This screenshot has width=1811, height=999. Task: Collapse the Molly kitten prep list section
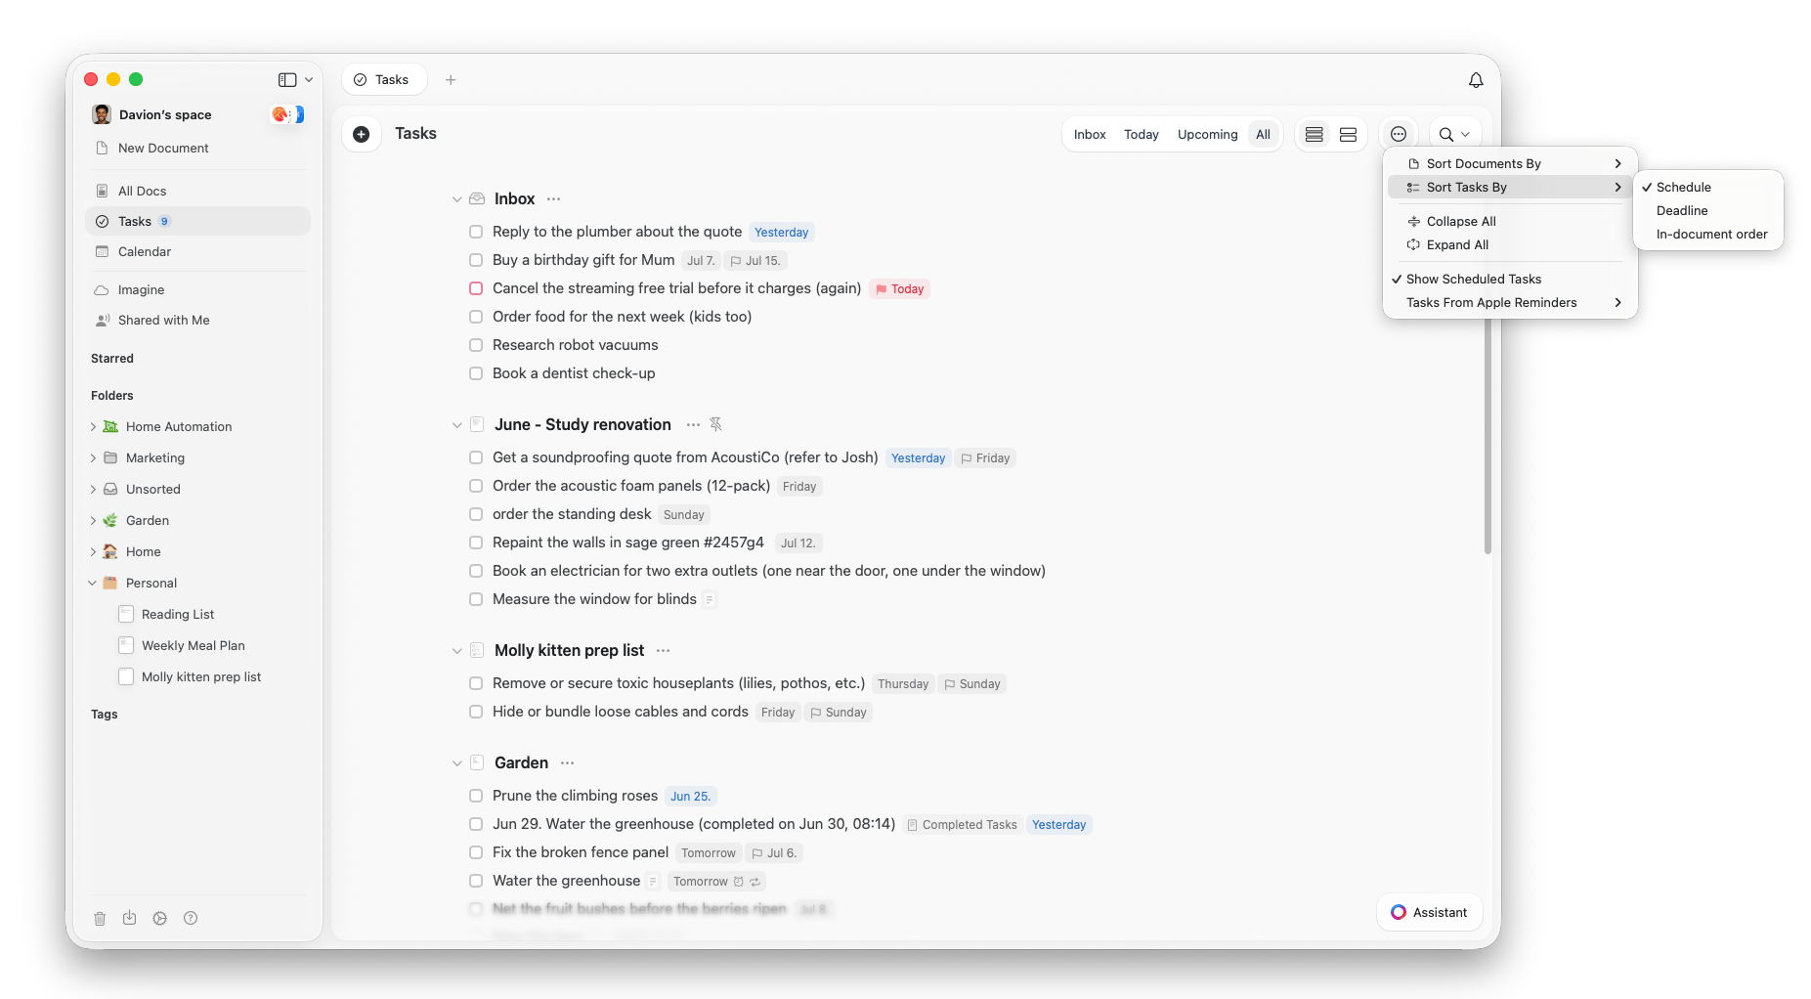pos(456,651)
